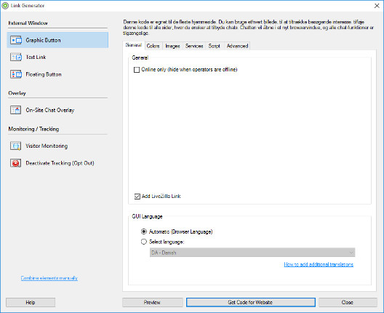This screenshot has width=384, height=313.
Task: Choose the Text Link icon
Action: [x=16, y=57]
